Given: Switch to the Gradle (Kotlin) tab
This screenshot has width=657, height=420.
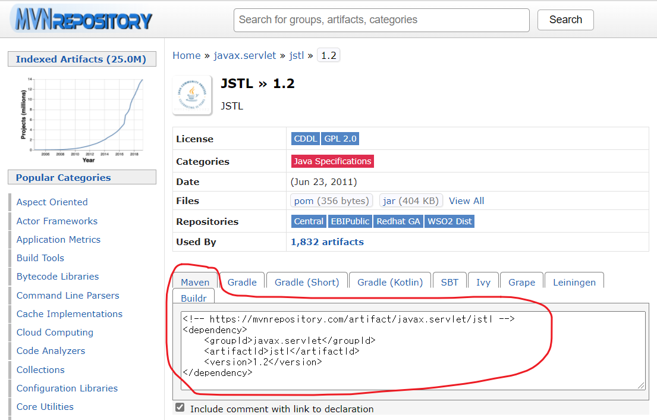Looking at the screenshot, I should click(x=390, y=282).
